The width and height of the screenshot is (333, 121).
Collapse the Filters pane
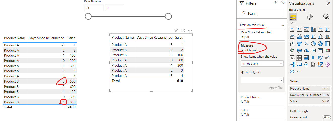click(283, 3)
